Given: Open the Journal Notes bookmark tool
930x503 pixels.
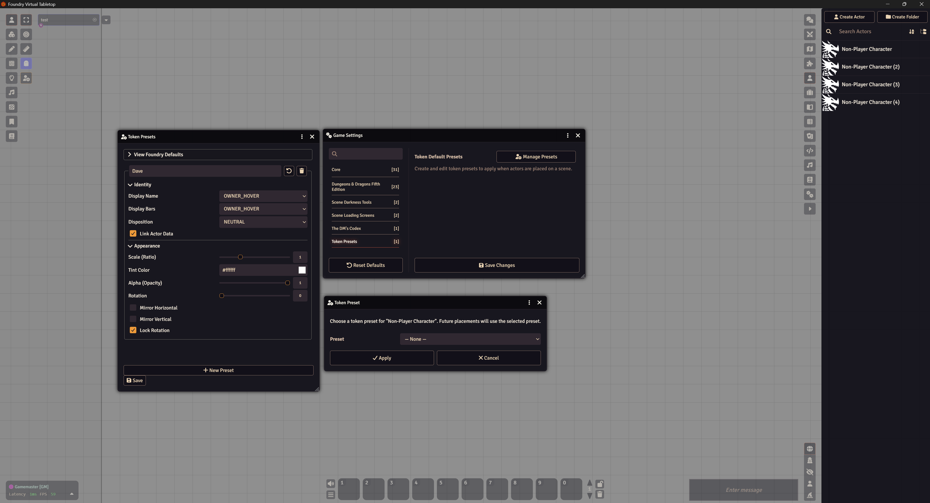Looking at the screenshot, I should [12, 122].
